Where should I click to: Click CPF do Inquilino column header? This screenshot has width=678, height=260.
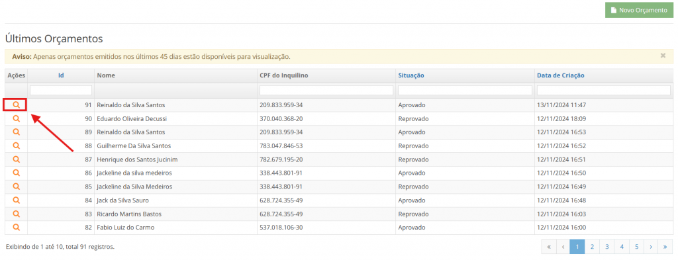point(283,75)
